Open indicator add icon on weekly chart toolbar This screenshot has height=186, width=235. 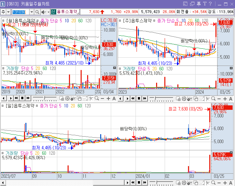coord(190,98)
